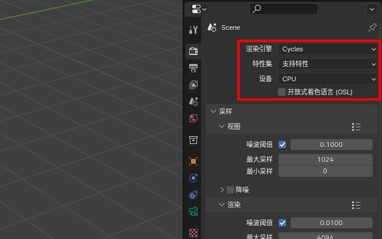Open the Render properties tab
The width and height of the screenshot is (382, 239).
point(193,51)
